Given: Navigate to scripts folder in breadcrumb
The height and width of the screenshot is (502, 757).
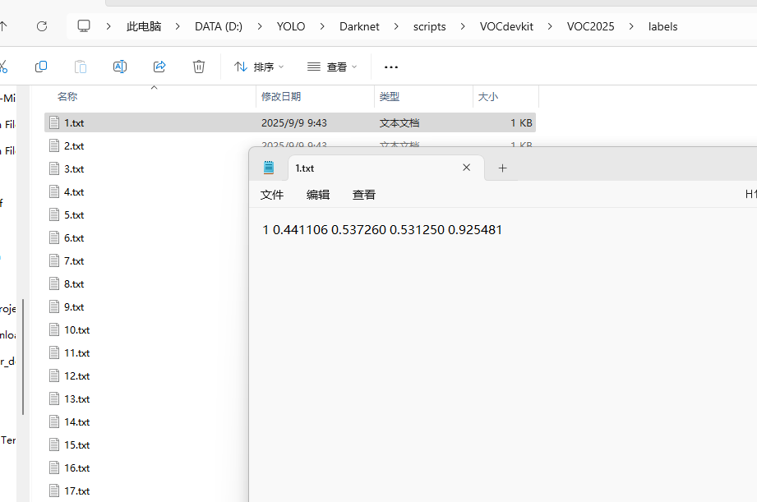Looking at the screenshot, I should (430, 26).
